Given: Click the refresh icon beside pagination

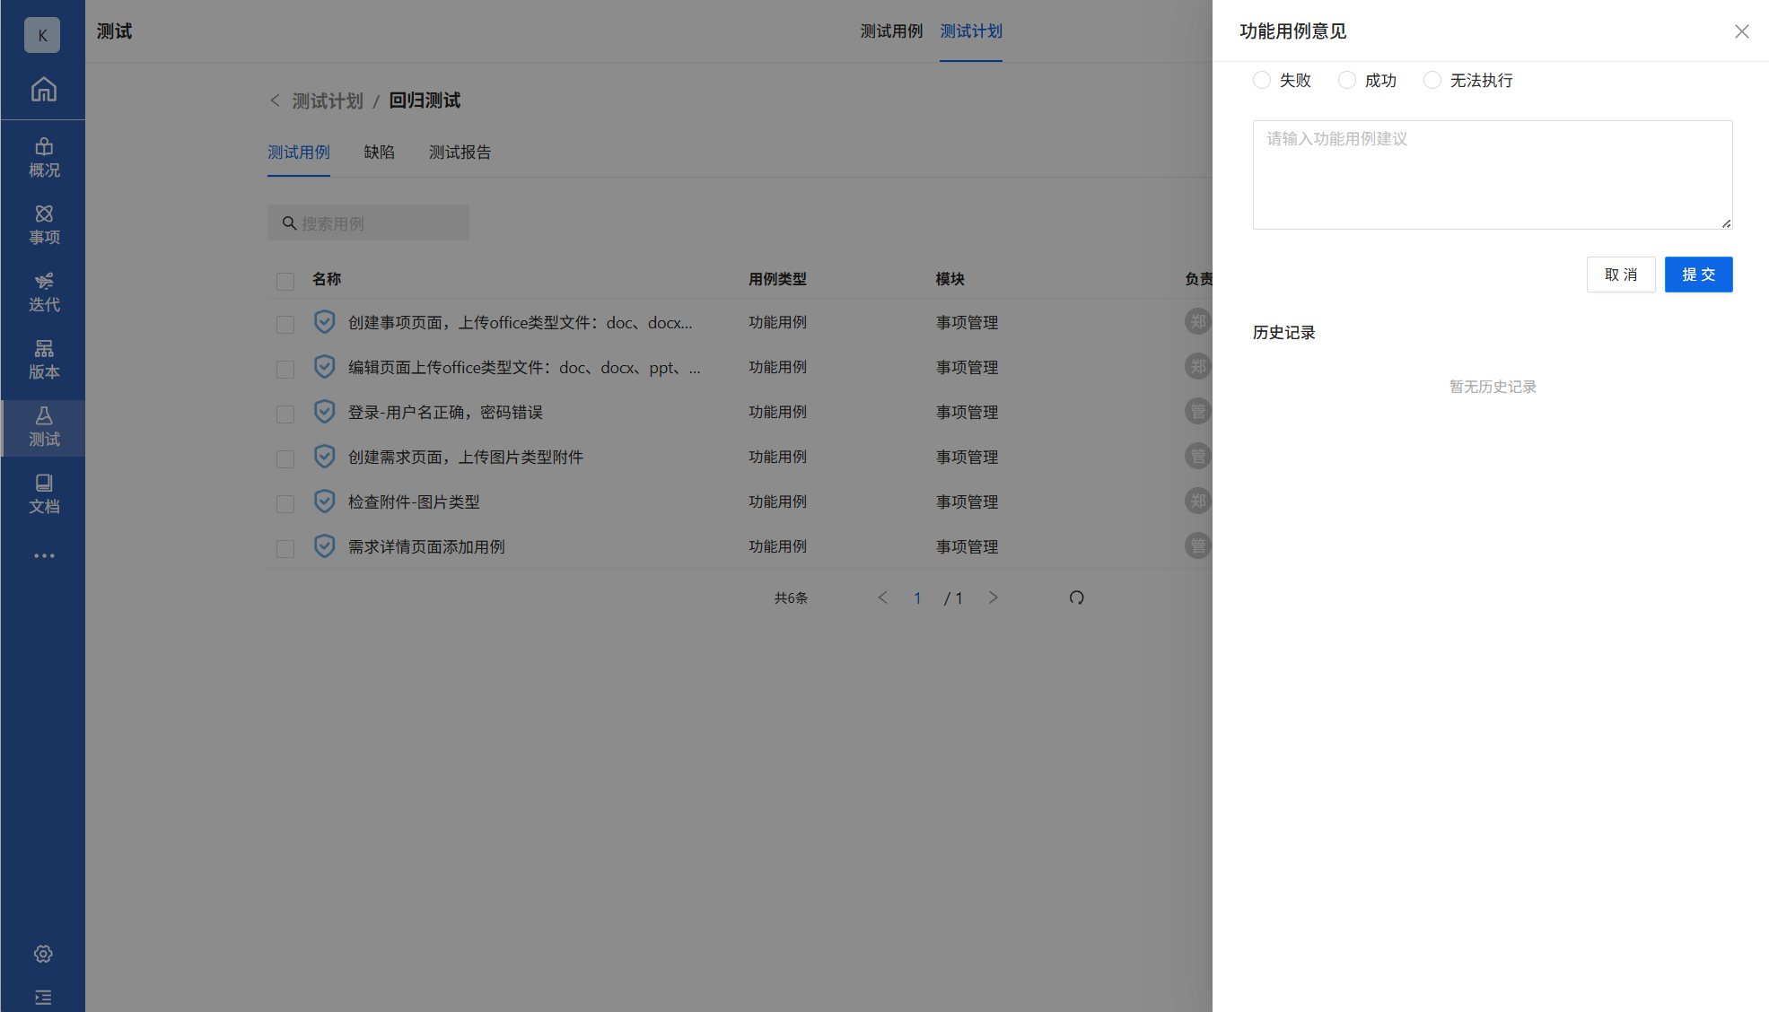Looking at the screenshot, I should click(1076, 598).
